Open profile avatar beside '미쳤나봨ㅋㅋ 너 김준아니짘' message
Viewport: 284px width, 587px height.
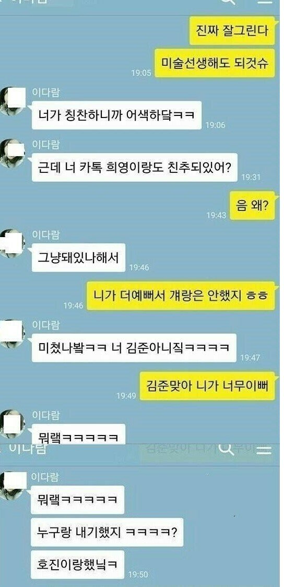(13, 333)
